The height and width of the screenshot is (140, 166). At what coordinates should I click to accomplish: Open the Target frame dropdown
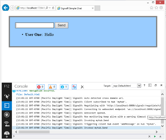click(139, 85)
